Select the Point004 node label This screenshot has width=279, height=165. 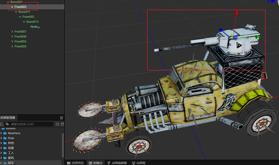(21, 41)
